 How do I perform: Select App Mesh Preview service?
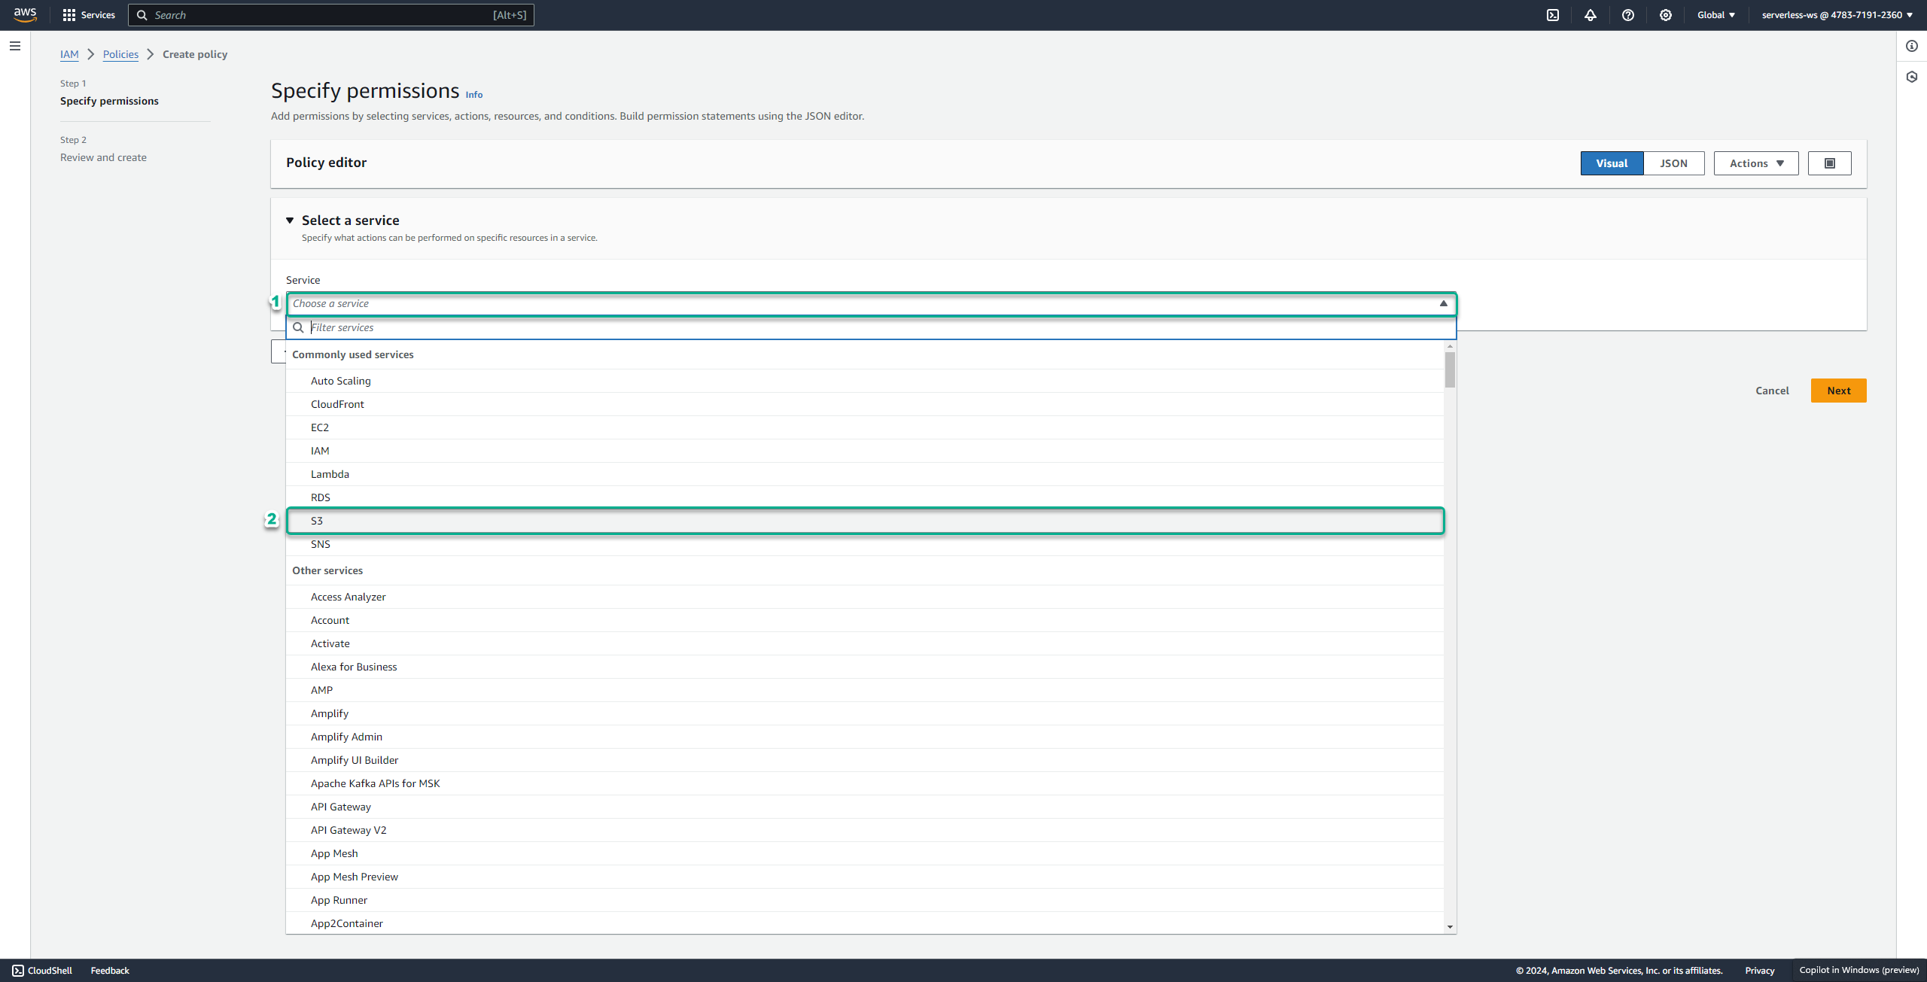865,877
